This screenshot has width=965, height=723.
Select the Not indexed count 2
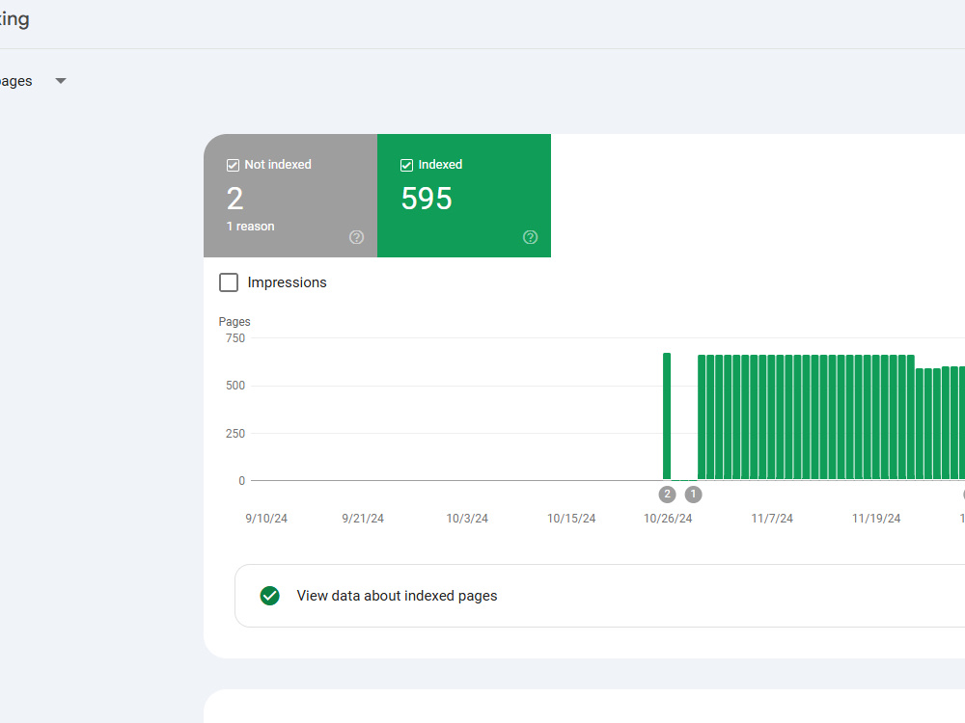click(x=235, y=199)
